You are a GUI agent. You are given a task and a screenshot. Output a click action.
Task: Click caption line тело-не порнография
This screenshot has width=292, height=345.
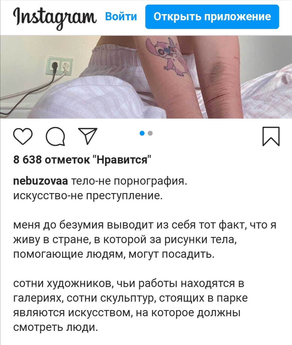click(129, 181)
